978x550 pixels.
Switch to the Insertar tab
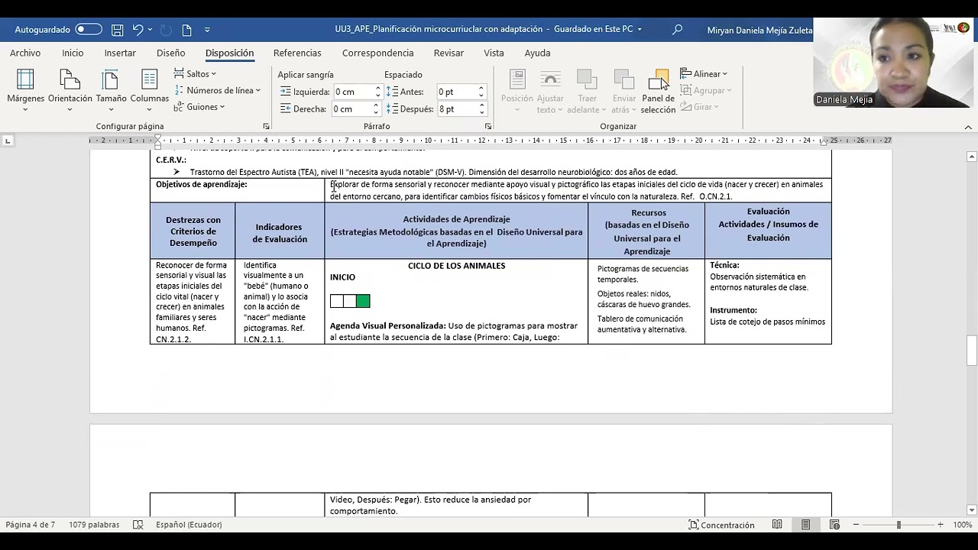120,53
